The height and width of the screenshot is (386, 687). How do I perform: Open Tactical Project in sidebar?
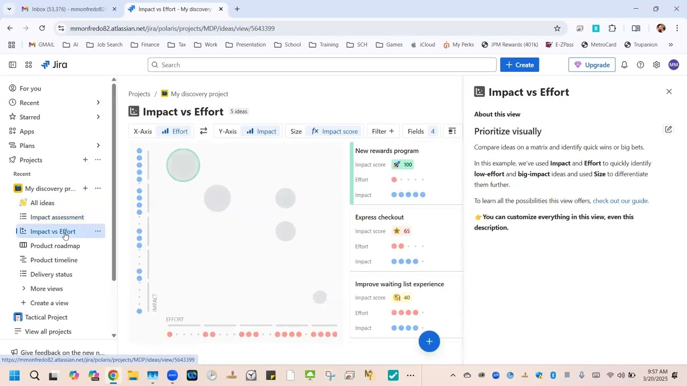[x=46, y=317]
